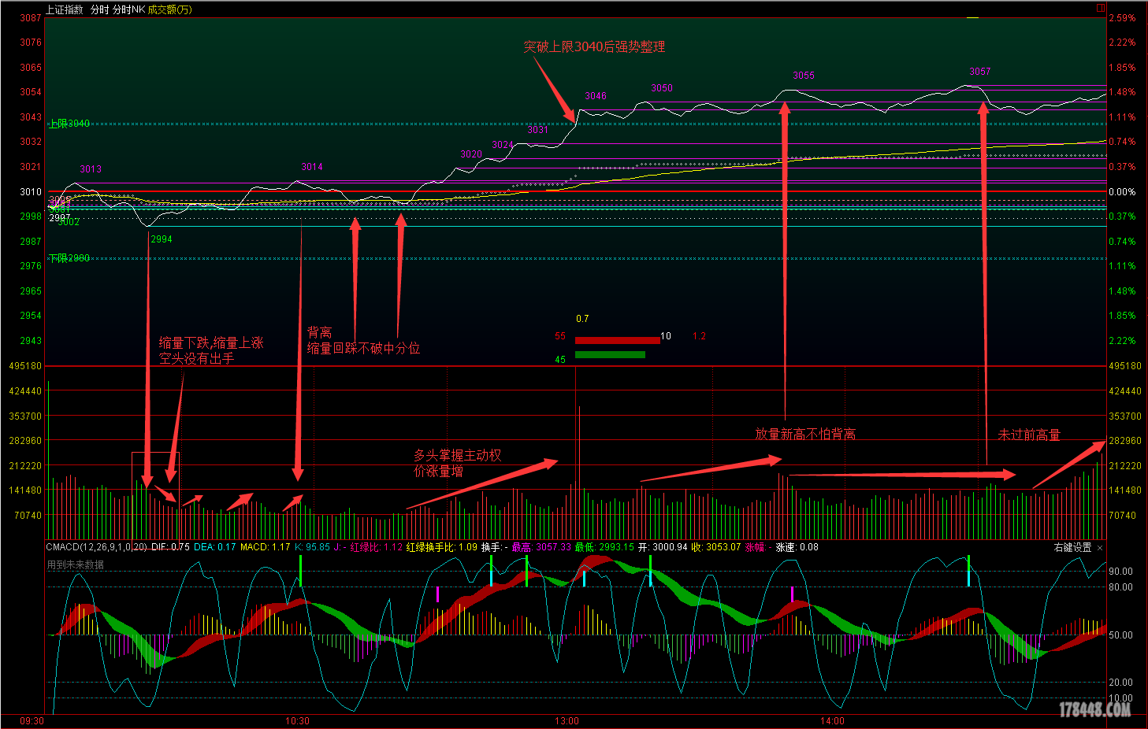
Task: Open the 右键设置 settings label
Action: 1072,547
